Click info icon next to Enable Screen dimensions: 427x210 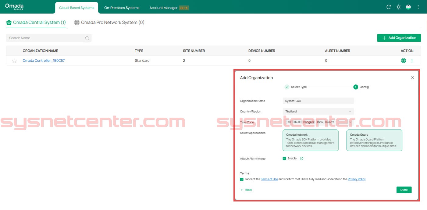[302, 158]
